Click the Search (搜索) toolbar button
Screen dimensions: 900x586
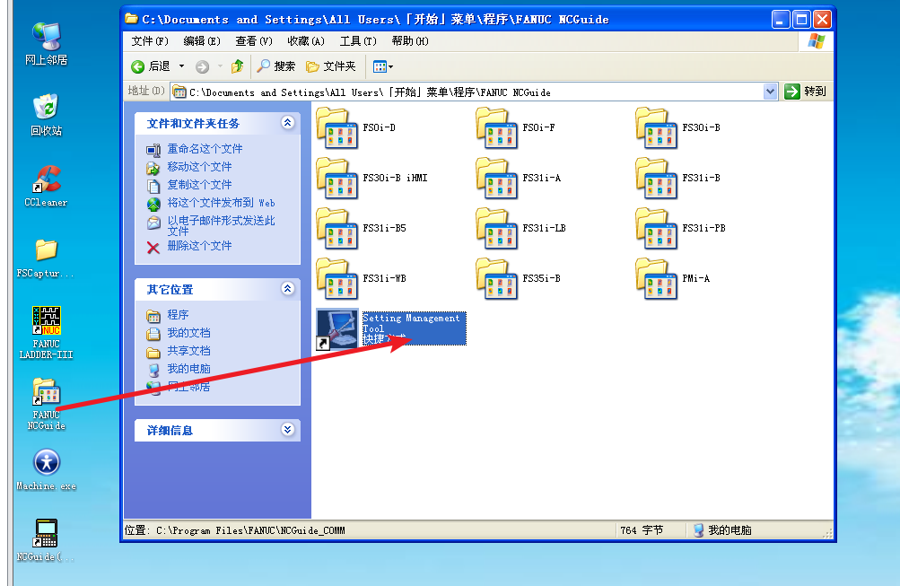(276, 66)
